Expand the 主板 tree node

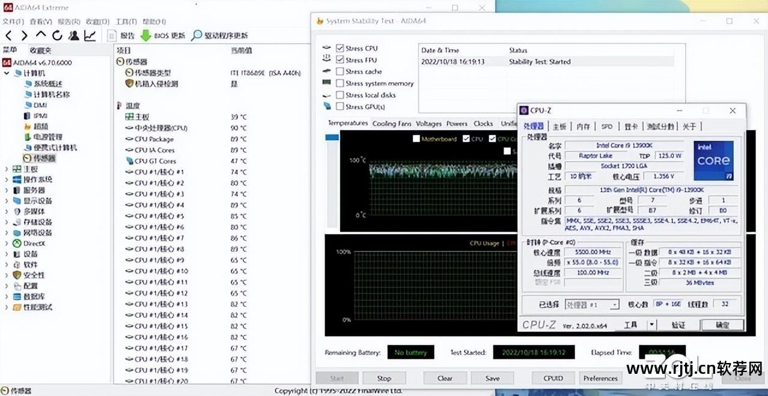click(x=7, y=169)
